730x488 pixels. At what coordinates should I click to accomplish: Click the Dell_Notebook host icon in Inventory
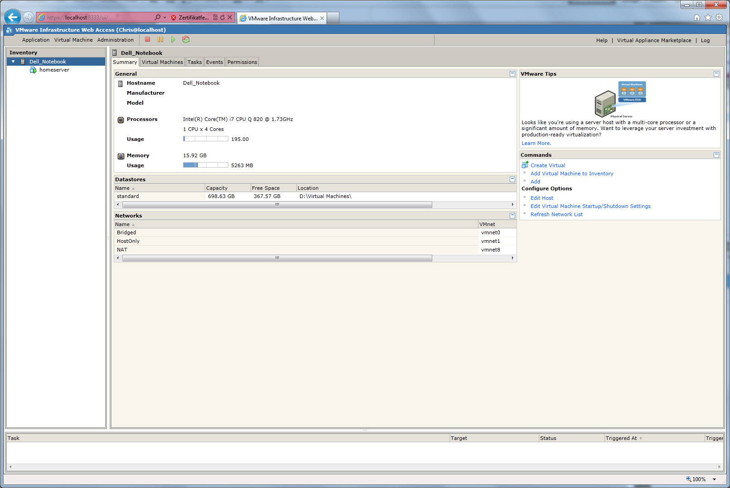click(23, 62)
